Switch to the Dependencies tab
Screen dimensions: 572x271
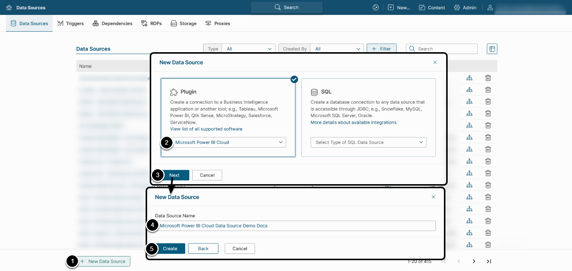[112, 23]
